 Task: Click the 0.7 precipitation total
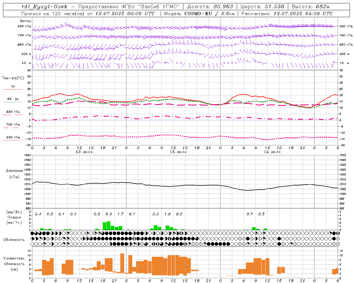click(x=250, y=214)
